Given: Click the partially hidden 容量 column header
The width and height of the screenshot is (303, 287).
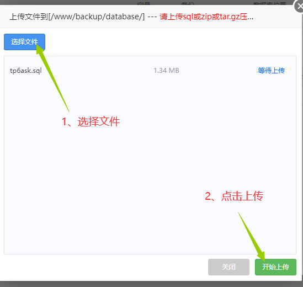Looking at the screenshot, I should [x=143, y=3].
